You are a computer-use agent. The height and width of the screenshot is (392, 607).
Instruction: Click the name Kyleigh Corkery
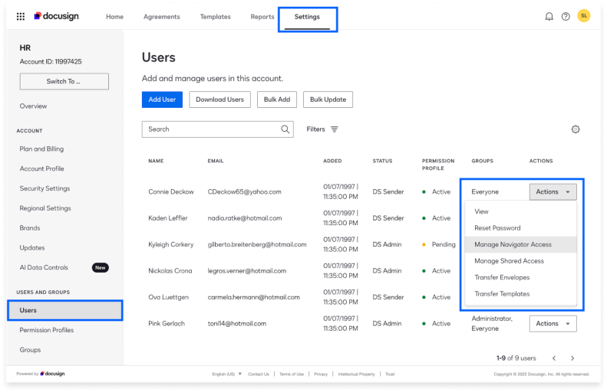tap(170, 244)
